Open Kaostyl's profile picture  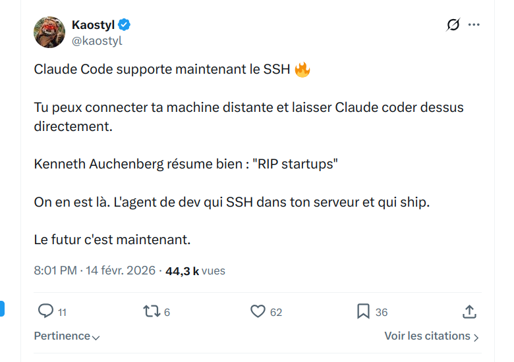pos(49,32)
